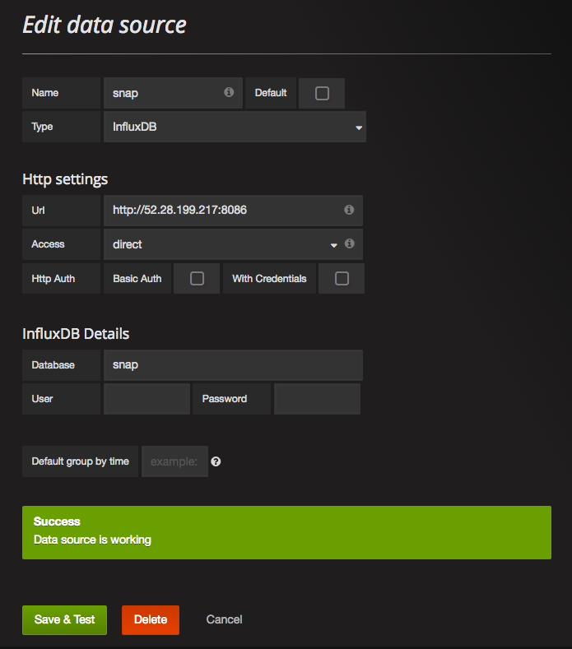Focus the empty User input field
Image resolution: width=572 pixels, height=649 pixels.
(x=146, y=399)
